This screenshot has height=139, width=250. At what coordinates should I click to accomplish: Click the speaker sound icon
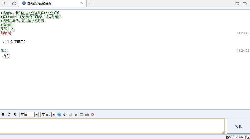click(65, 114)
